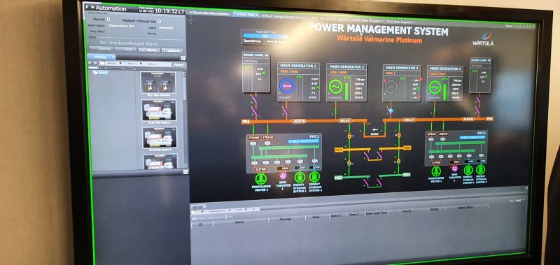Toggle the Cautions checkbox button
This screenshot has width=560, height=265.
tap(172, 50)
